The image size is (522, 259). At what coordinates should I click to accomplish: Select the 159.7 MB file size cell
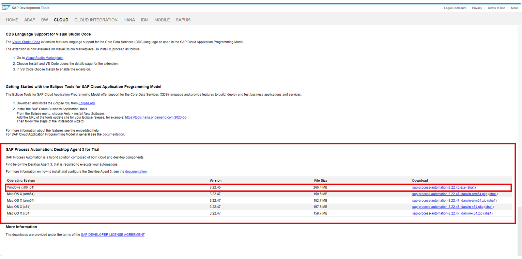(320, 213)
